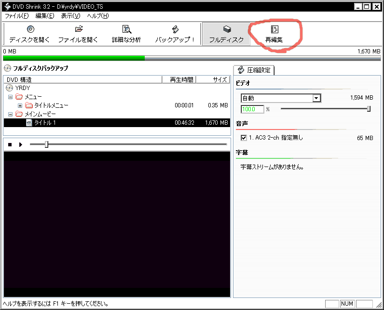
Task: Collapse the メニュー tree node
Action: 10,97
